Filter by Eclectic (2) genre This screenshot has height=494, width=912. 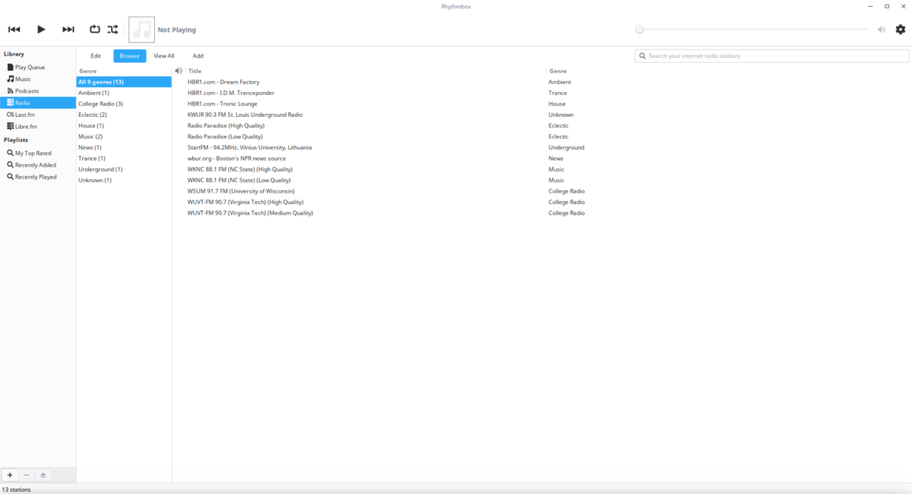click(x=124, y=115)
